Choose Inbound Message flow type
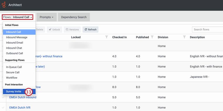The height and width of the screenshot is (111, 223). coord(17,37)
